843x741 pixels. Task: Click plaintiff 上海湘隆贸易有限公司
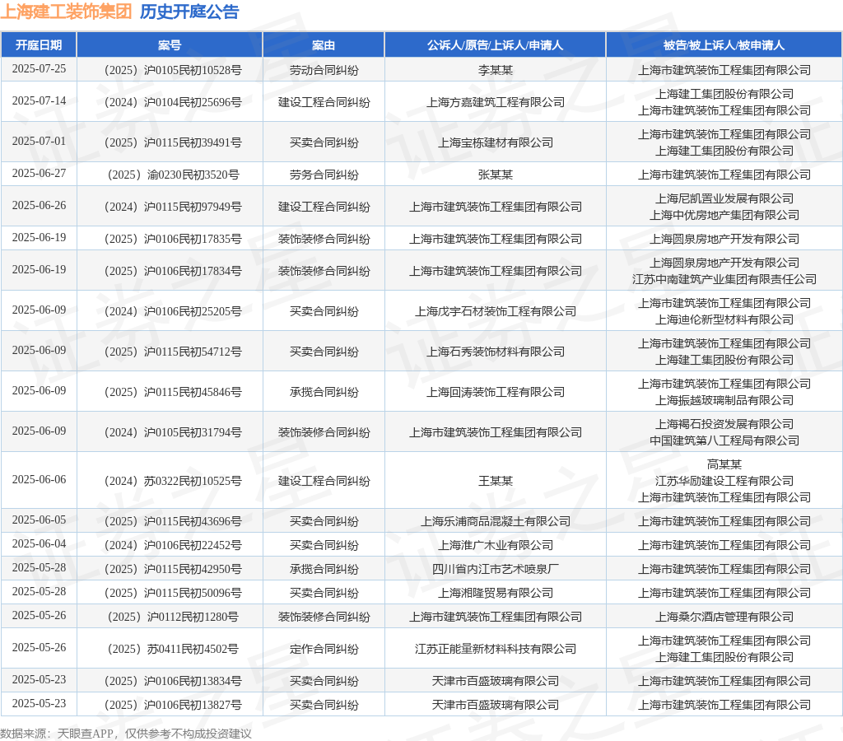coord(495,593)
